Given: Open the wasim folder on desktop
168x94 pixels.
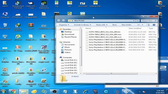Looking at the screenshot, I should point(5,4).
